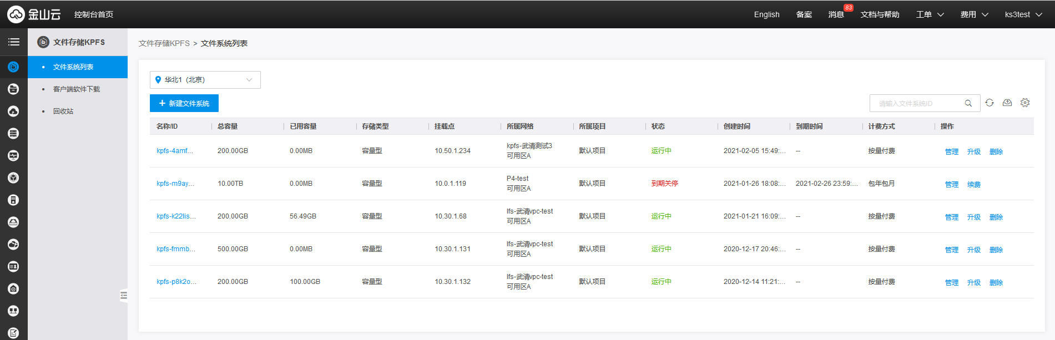Click 管理 for kpfs-p8k2o row

[952, 282]
